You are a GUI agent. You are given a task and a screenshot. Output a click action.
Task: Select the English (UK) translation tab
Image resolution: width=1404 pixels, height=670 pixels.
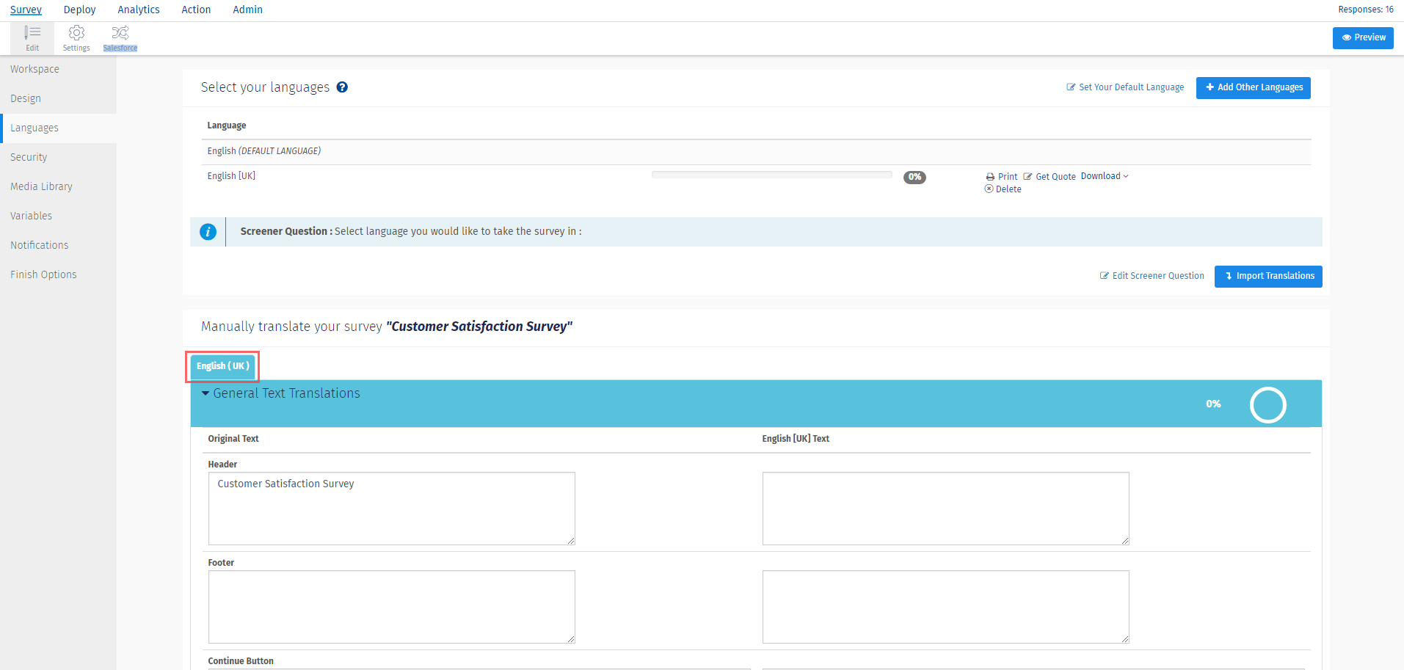223,366
